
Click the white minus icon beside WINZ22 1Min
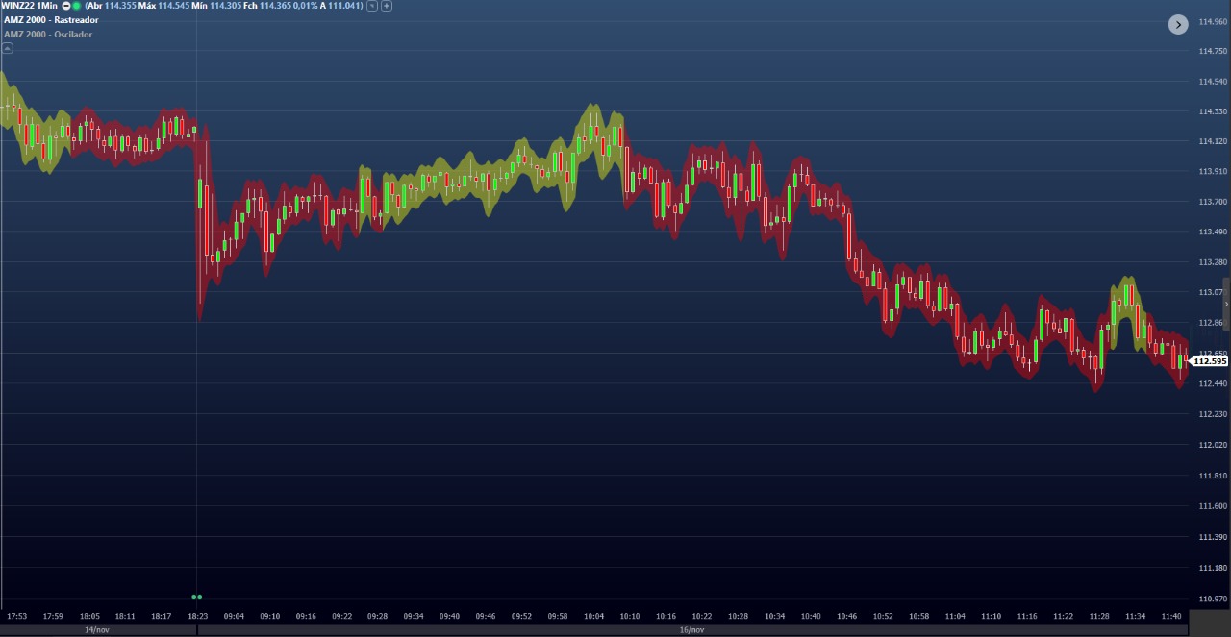[66, 6]
